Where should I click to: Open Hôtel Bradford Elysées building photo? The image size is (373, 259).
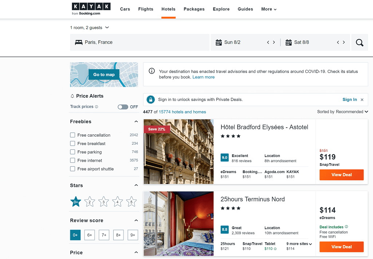[x=178, y=152]
